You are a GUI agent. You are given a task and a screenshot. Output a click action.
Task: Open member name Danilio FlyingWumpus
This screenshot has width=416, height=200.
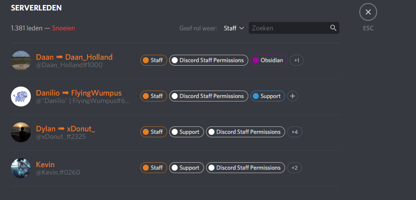79,93
